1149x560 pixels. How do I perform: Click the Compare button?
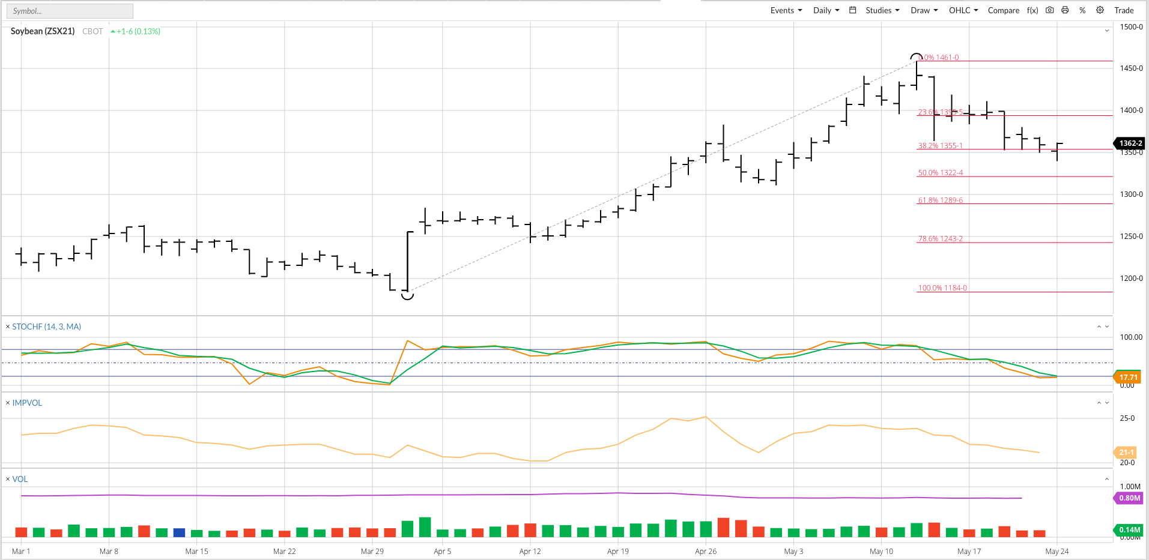pyautogui.click(x=1003, y=10)
